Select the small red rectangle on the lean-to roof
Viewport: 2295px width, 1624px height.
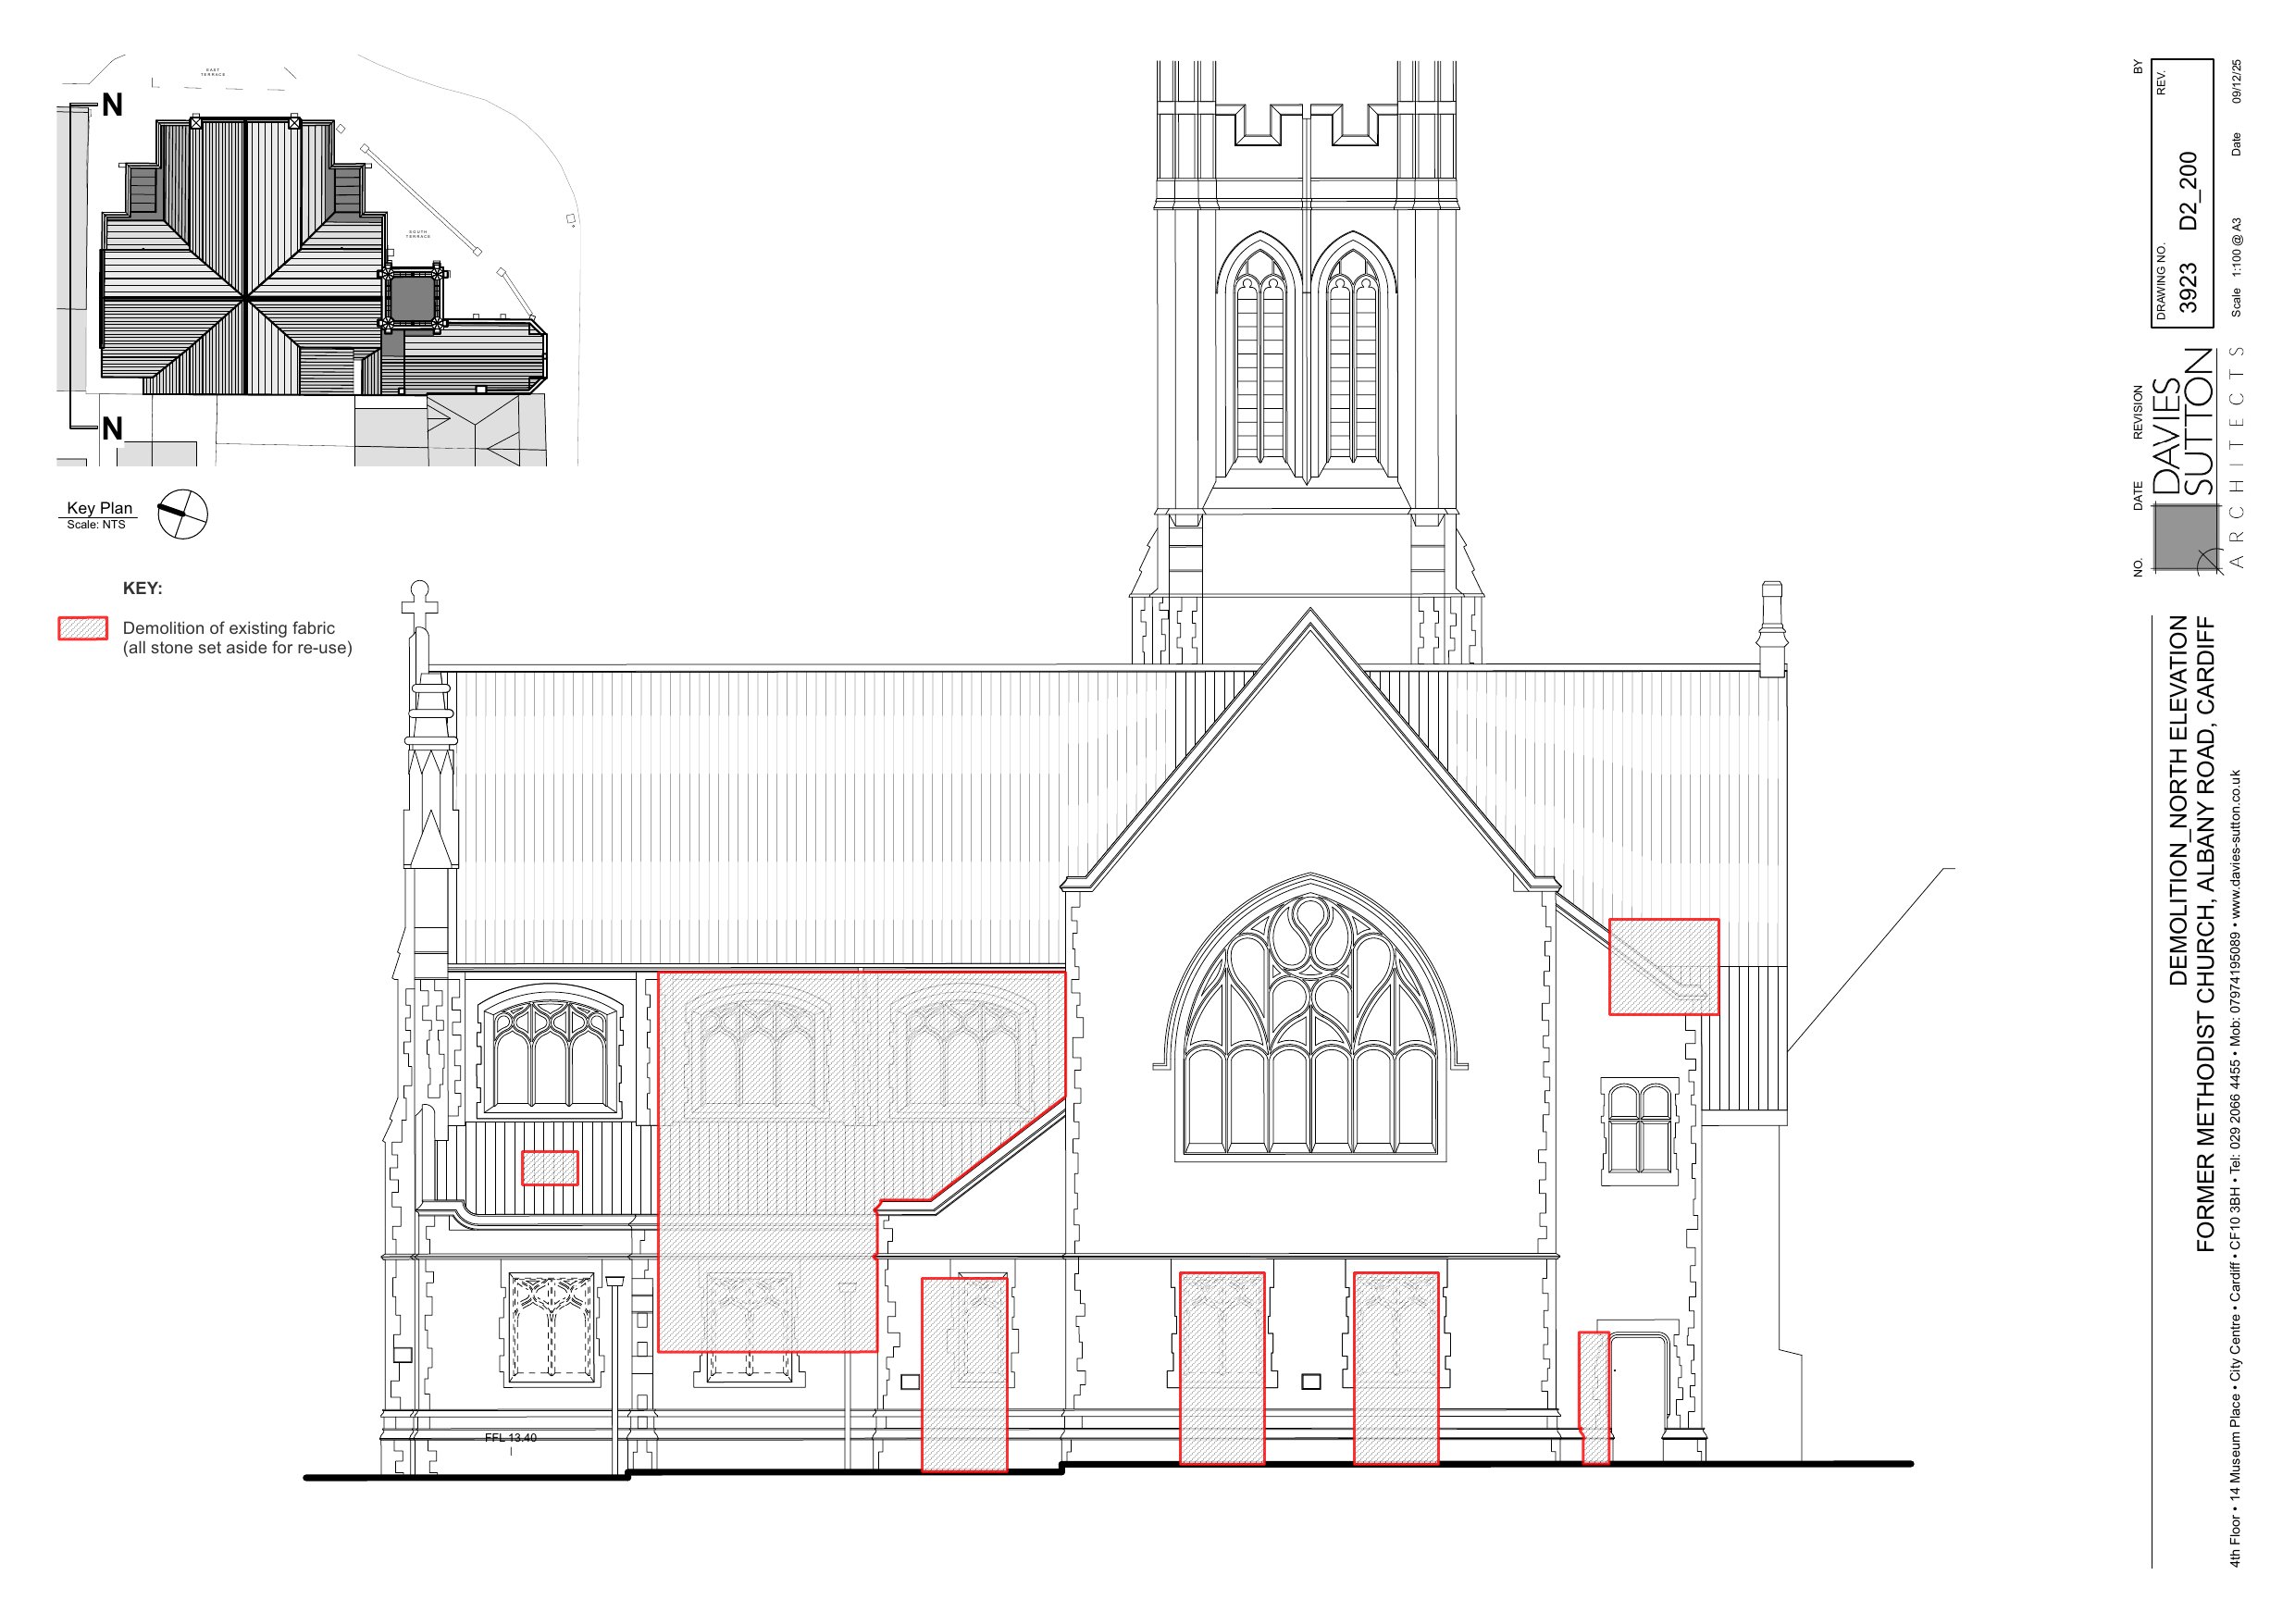(550, 1168)
